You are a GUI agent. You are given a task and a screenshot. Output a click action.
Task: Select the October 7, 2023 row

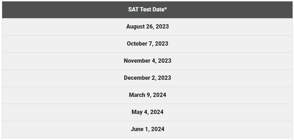tap(147, 44)
